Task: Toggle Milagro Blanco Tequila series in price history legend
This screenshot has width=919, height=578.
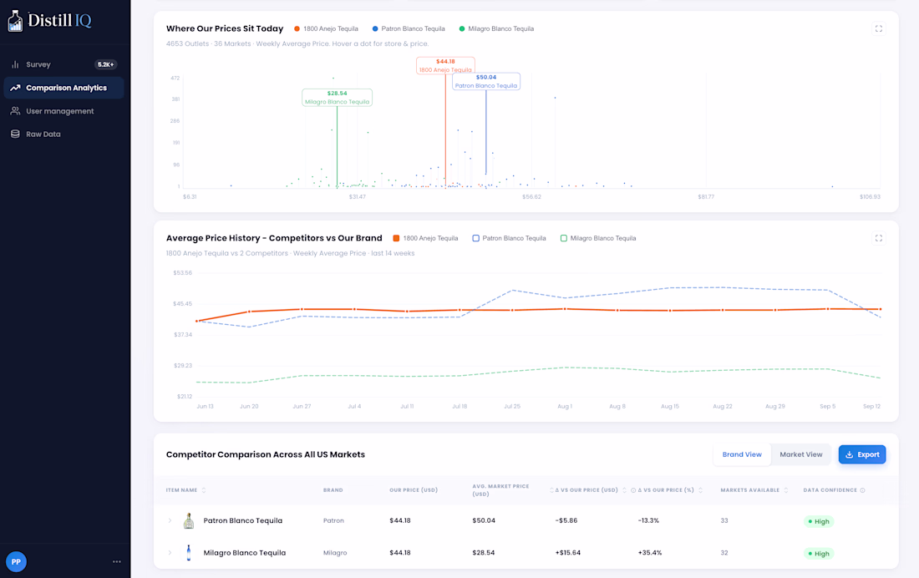Action: 598,238
